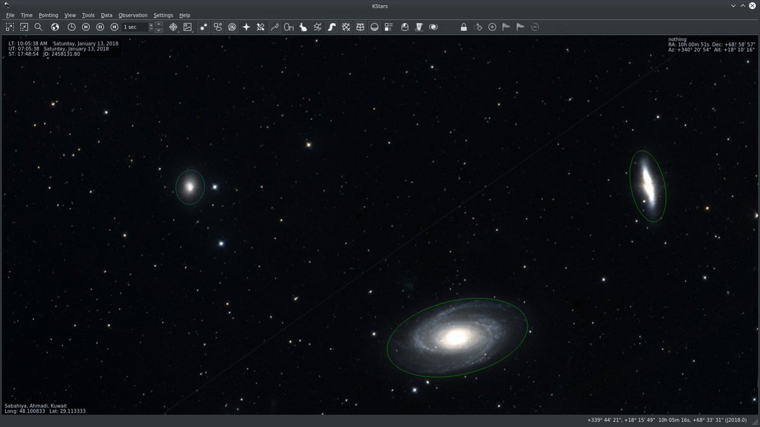The height and width of the screenshot is (427, 760).
Task: Set the clock to the current time
Action: click(x=71, y=27)
